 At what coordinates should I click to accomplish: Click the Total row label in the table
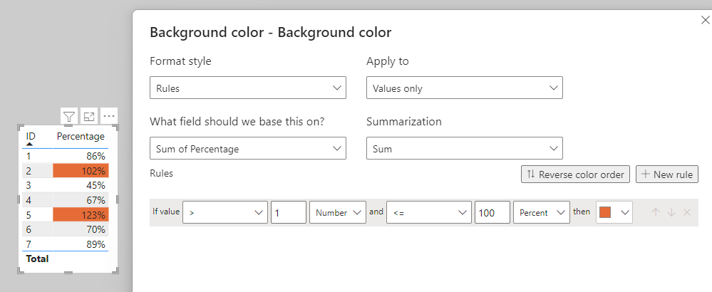pos(37,259)
